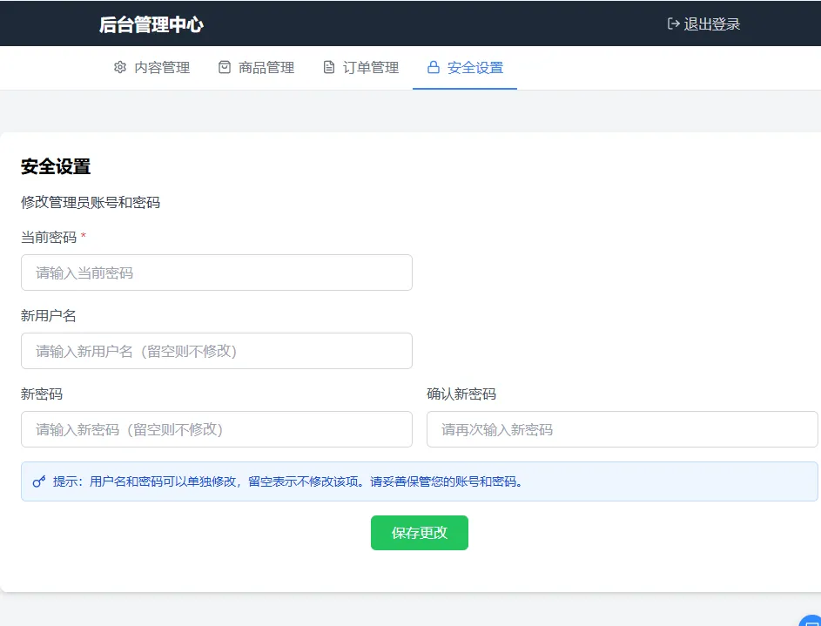Image resolution: width=821 pixels, height=626 pixels.
Task: Click the gear icon beside 内容管理
Action: (x=120, y=66)
